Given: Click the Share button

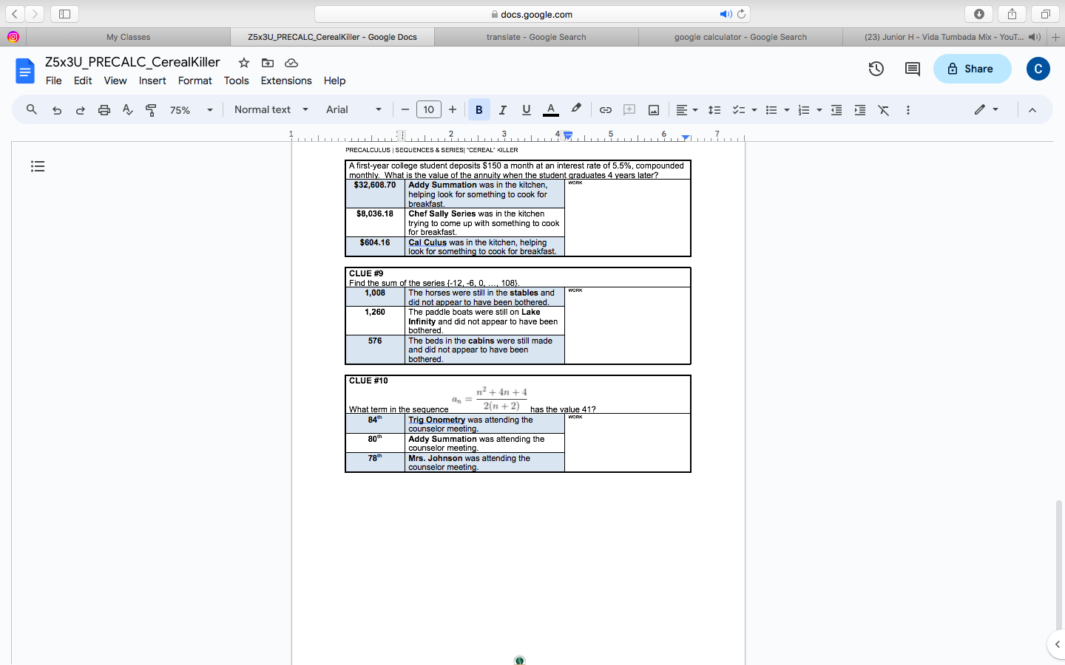Looking at the screenshot, I should [972, 69].
